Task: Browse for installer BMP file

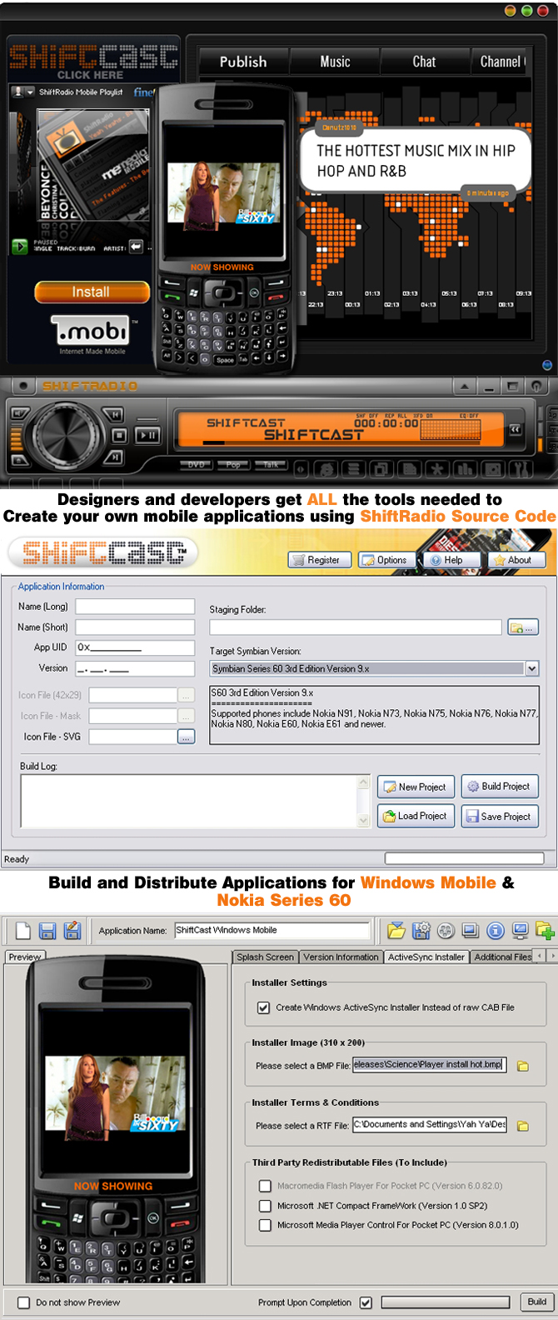Action: click(523, 1066)
